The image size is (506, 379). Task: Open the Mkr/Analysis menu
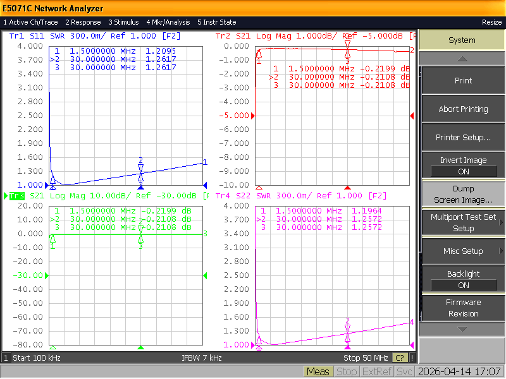coord(168,22)
